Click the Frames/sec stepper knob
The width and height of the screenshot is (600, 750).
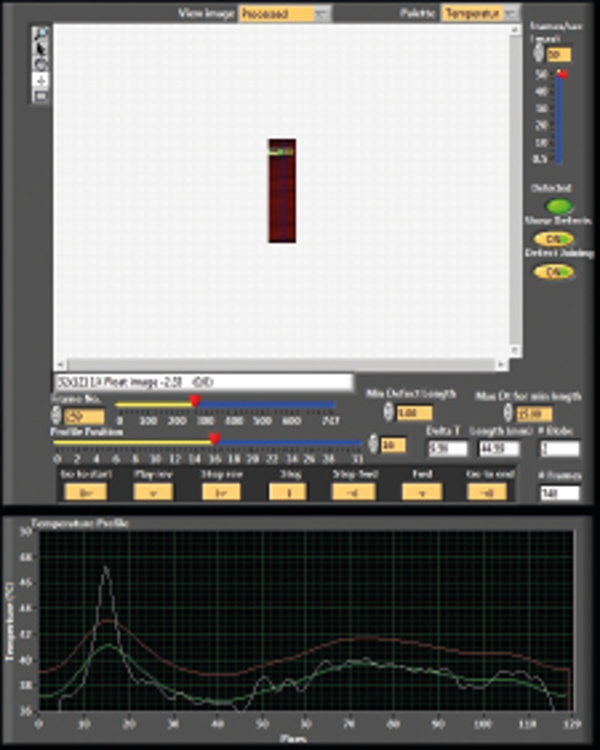tap(538, 54)
